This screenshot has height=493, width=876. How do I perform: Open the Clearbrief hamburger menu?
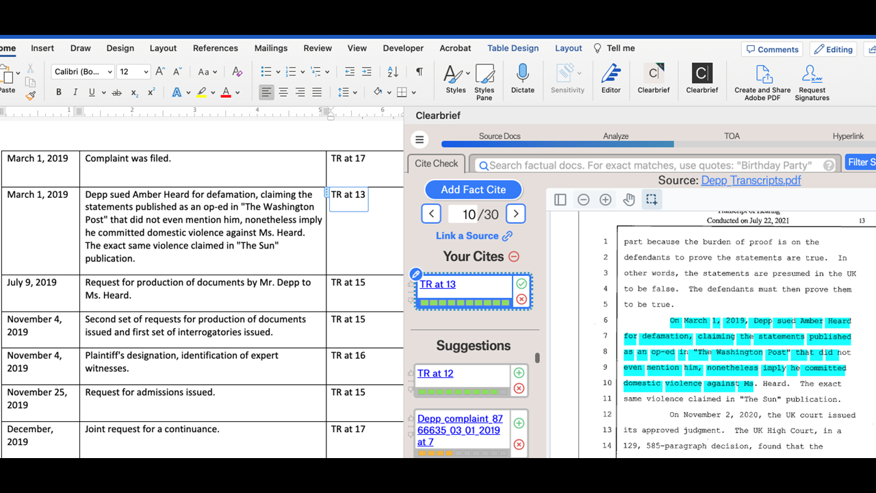click(420, 140)
